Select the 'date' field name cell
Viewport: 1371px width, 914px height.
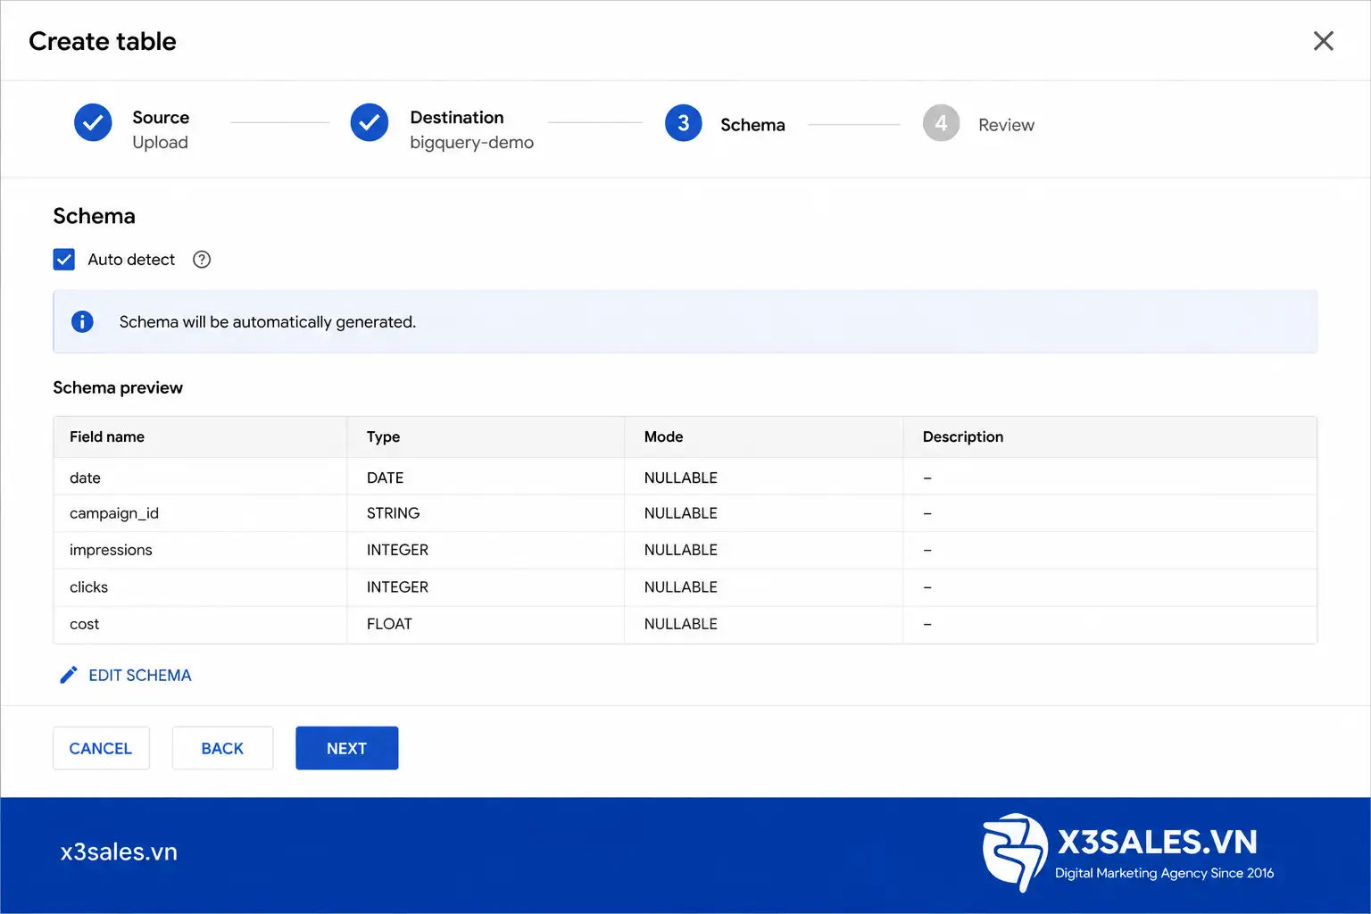(x=200, y=478)
